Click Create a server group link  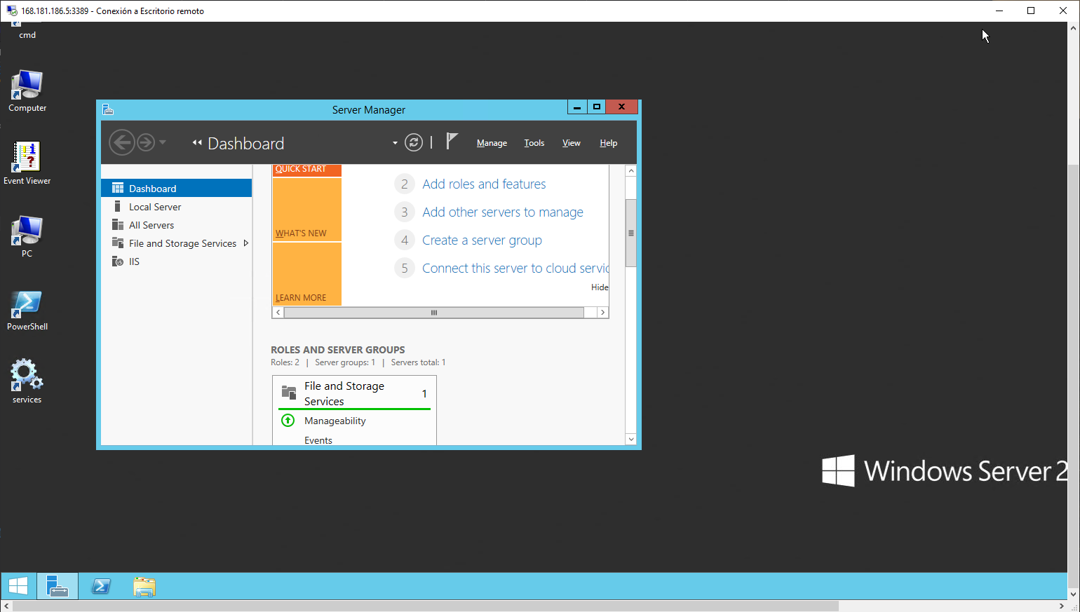pyautogui.click(x=482, y=240)
